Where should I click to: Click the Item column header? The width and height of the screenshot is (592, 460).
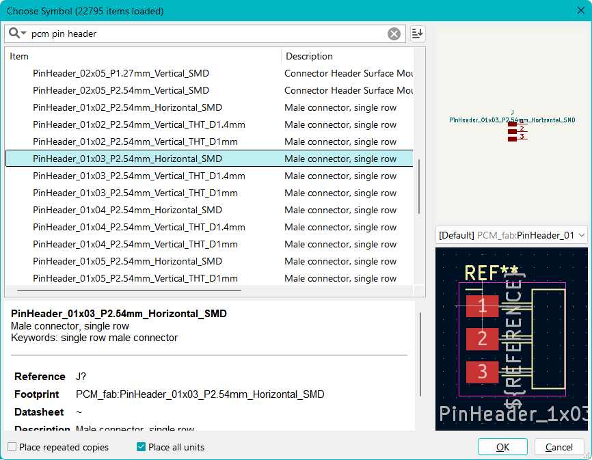(144, 56)
